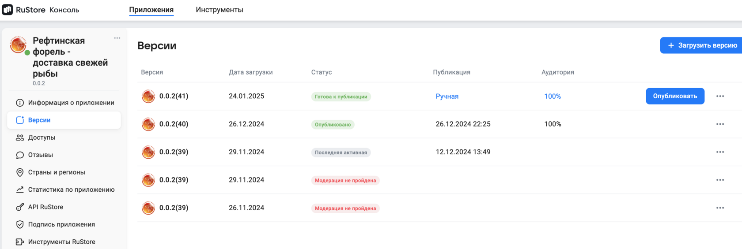Click the Версия column header
Image resolution: width=742 pixels, height=249 pixels.
152,72
